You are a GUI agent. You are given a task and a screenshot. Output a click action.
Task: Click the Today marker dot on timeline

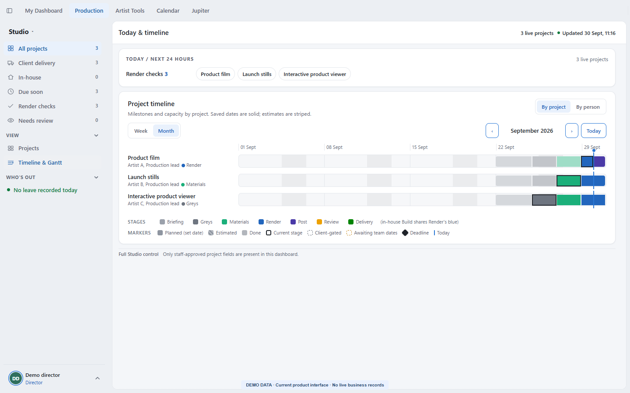(x=594, y=150)
